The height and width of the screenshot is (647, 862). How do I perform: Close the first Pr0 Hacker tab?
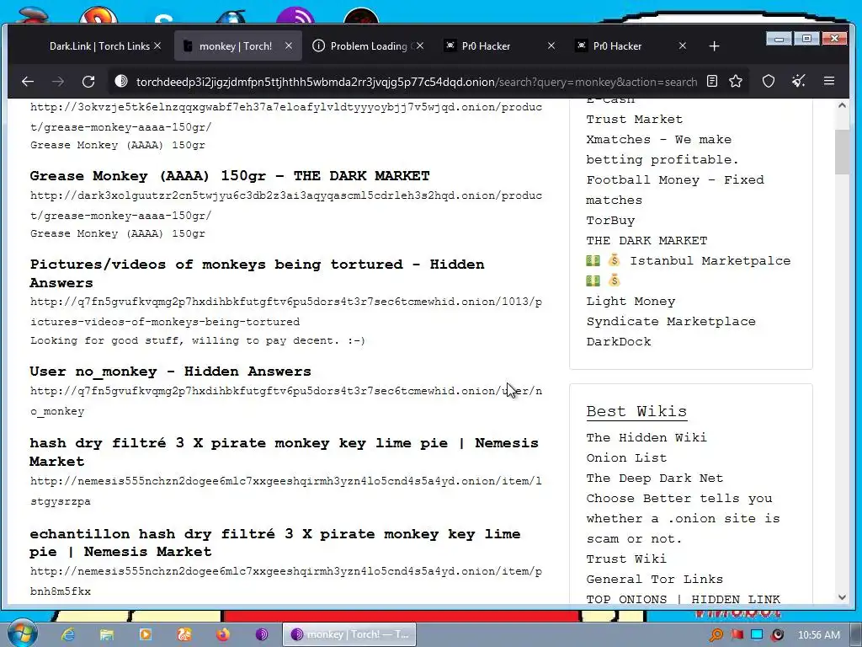(551, 45)
